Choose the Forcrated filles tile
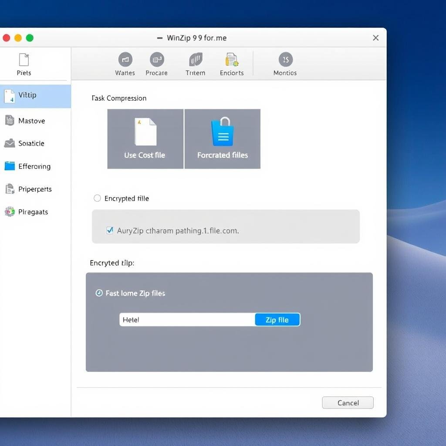 (x=223, y=139)
